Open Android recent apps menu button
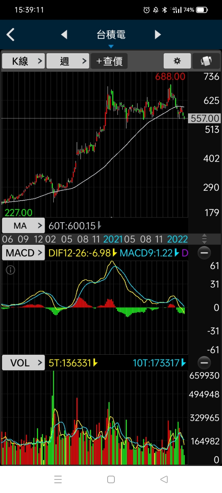The height and width of the screenshot is (493, 222). (58, 479)
